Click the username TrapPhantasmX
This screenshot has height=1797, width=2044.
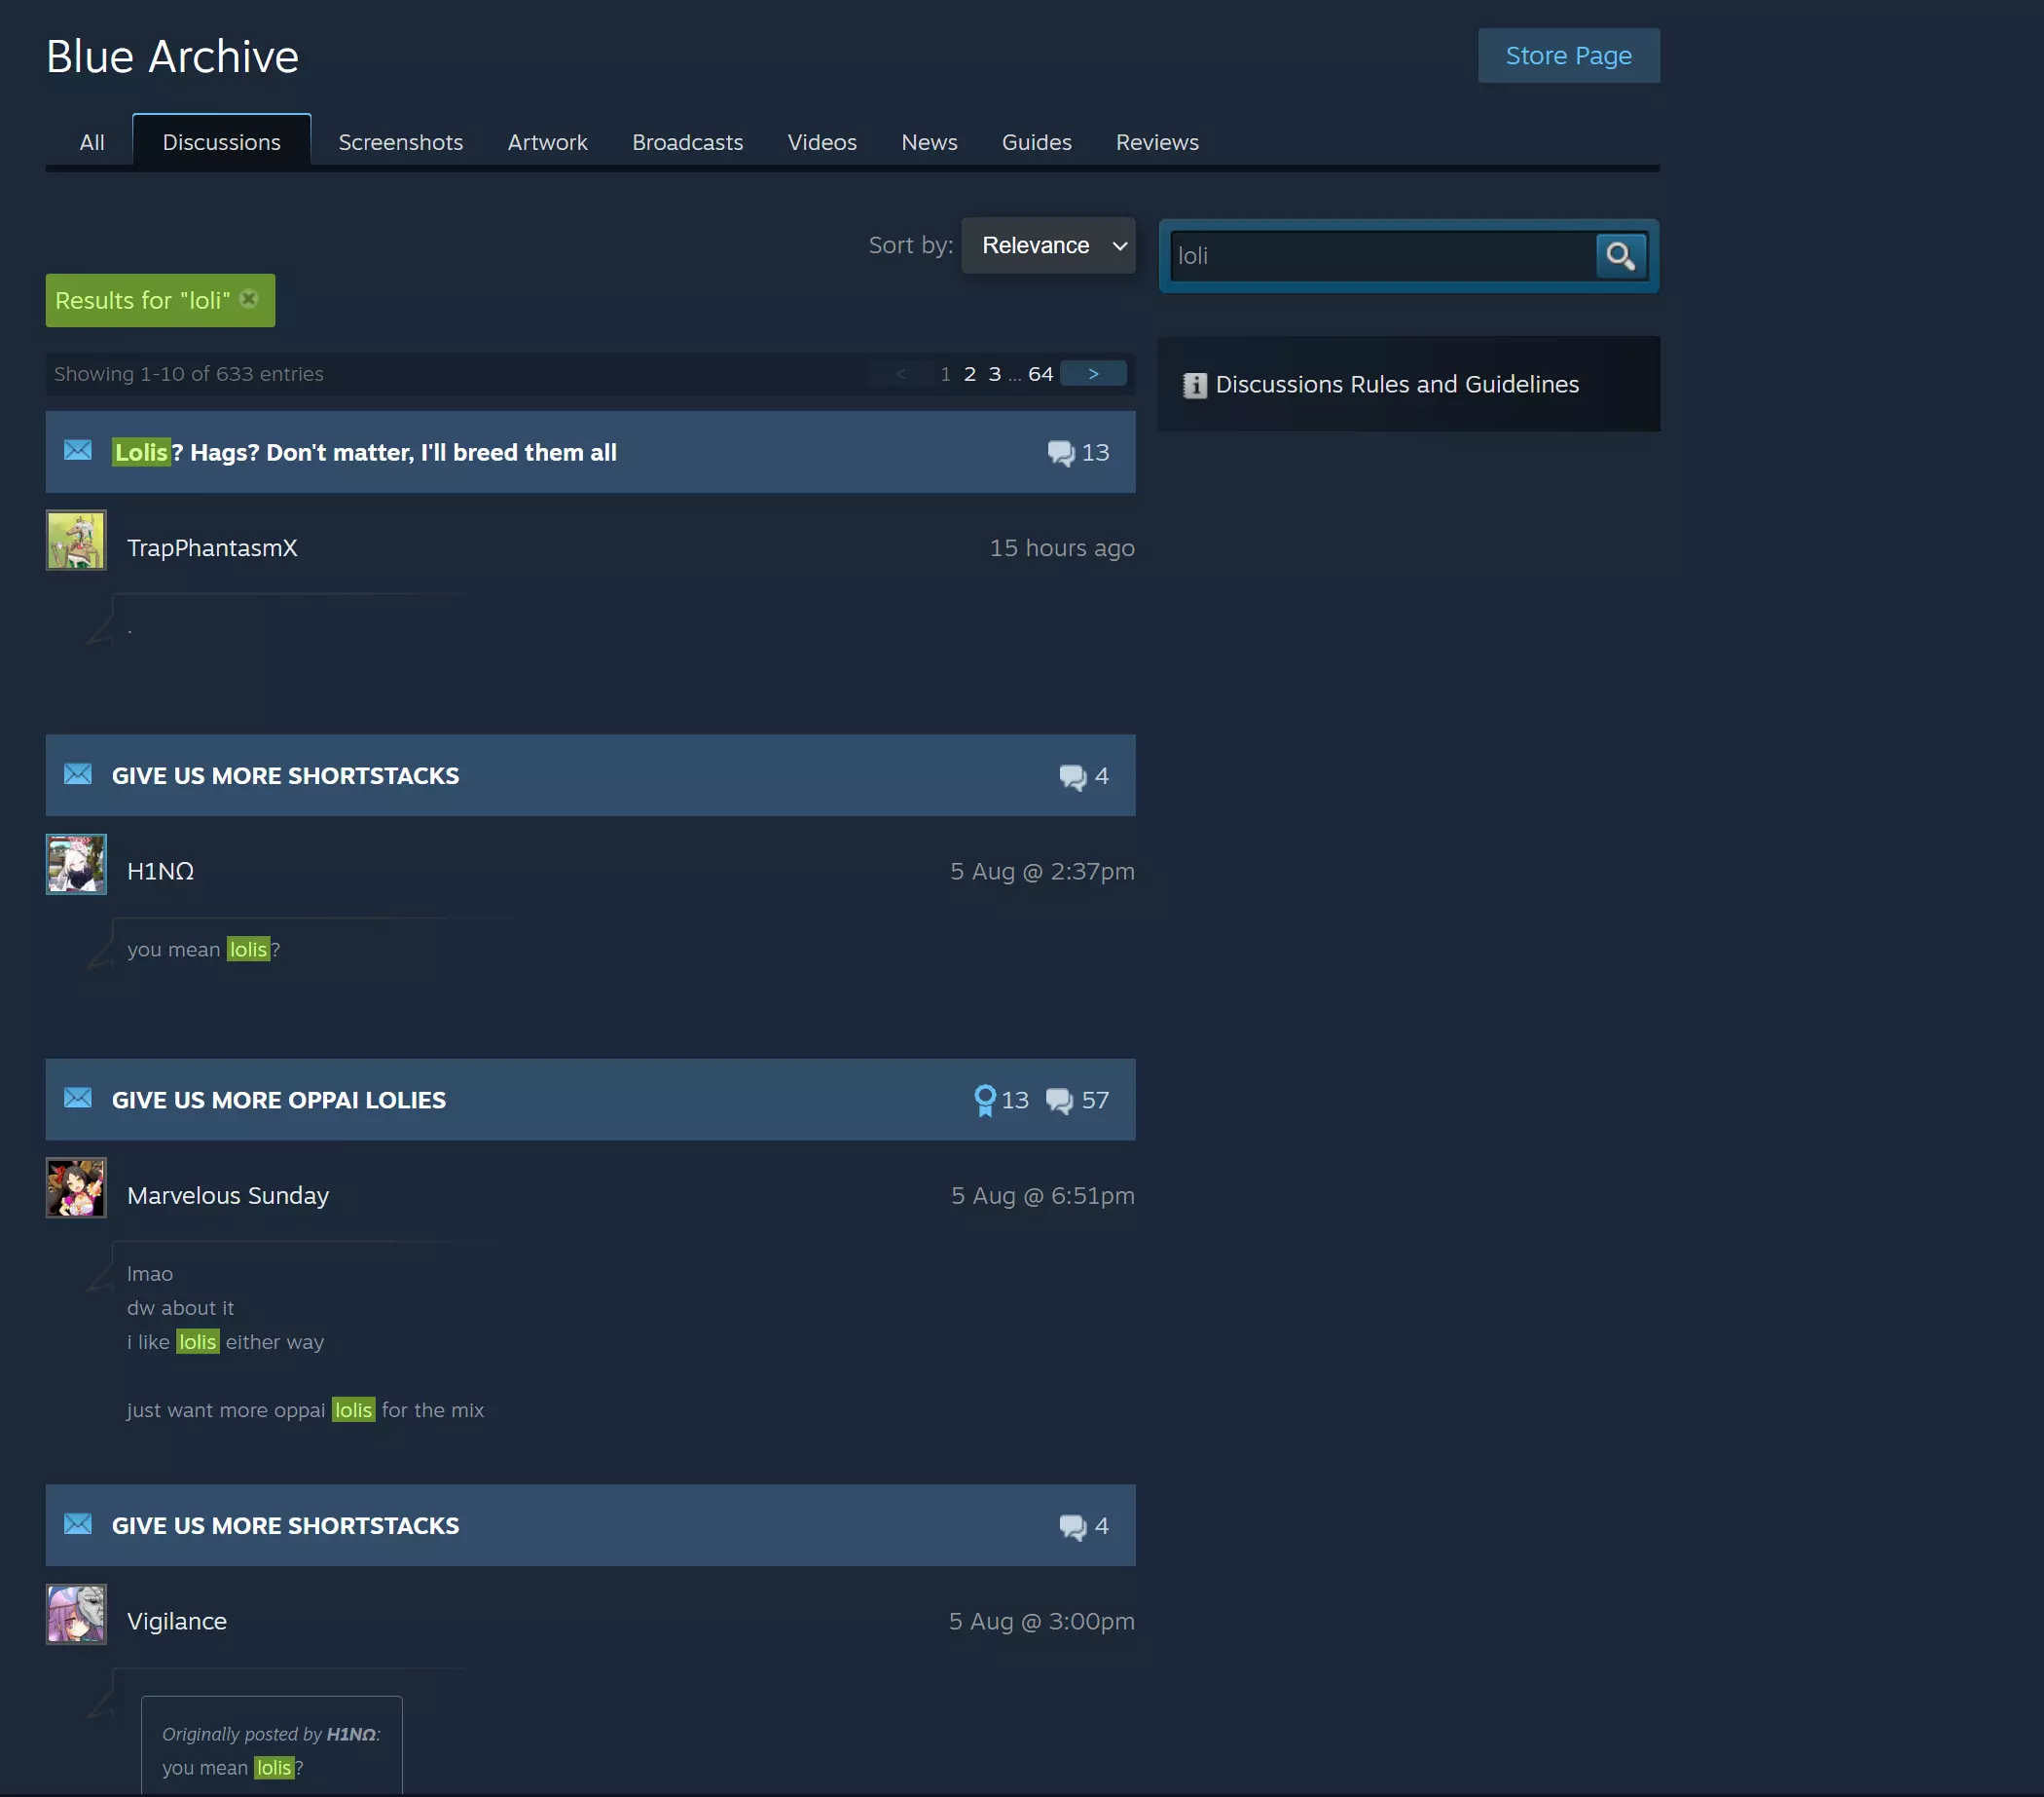point(212,548)
